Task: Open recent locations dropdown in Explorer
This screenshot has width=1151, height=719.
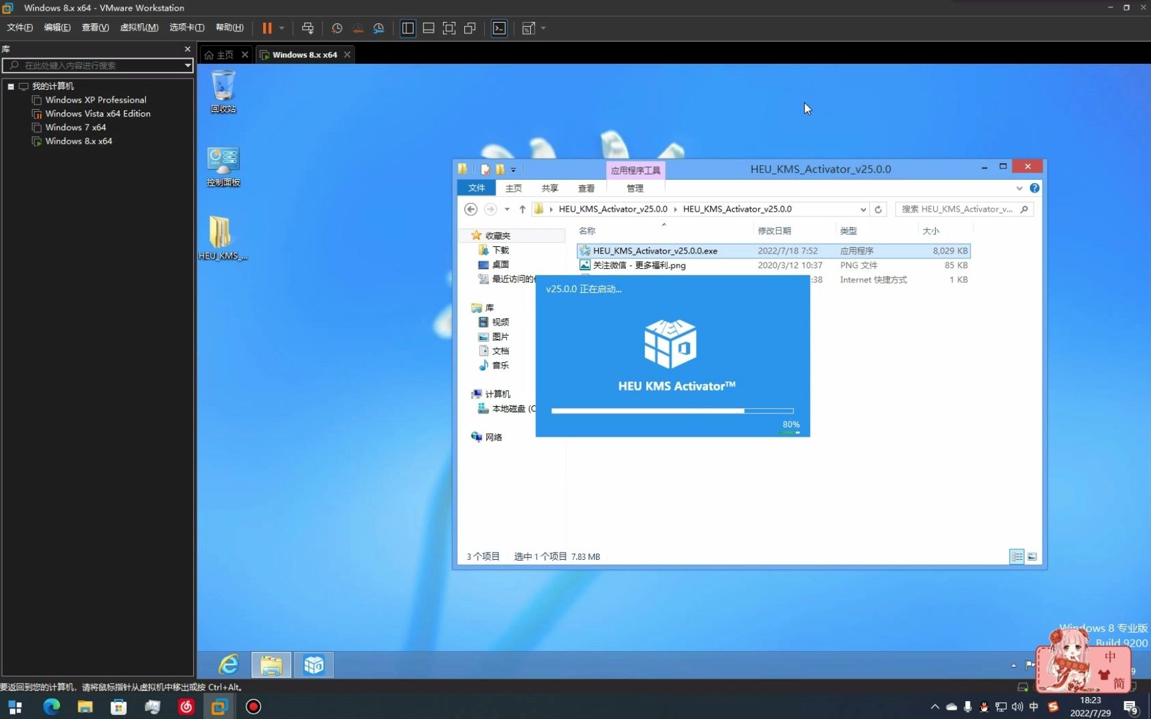Action: tap(507, 209)
